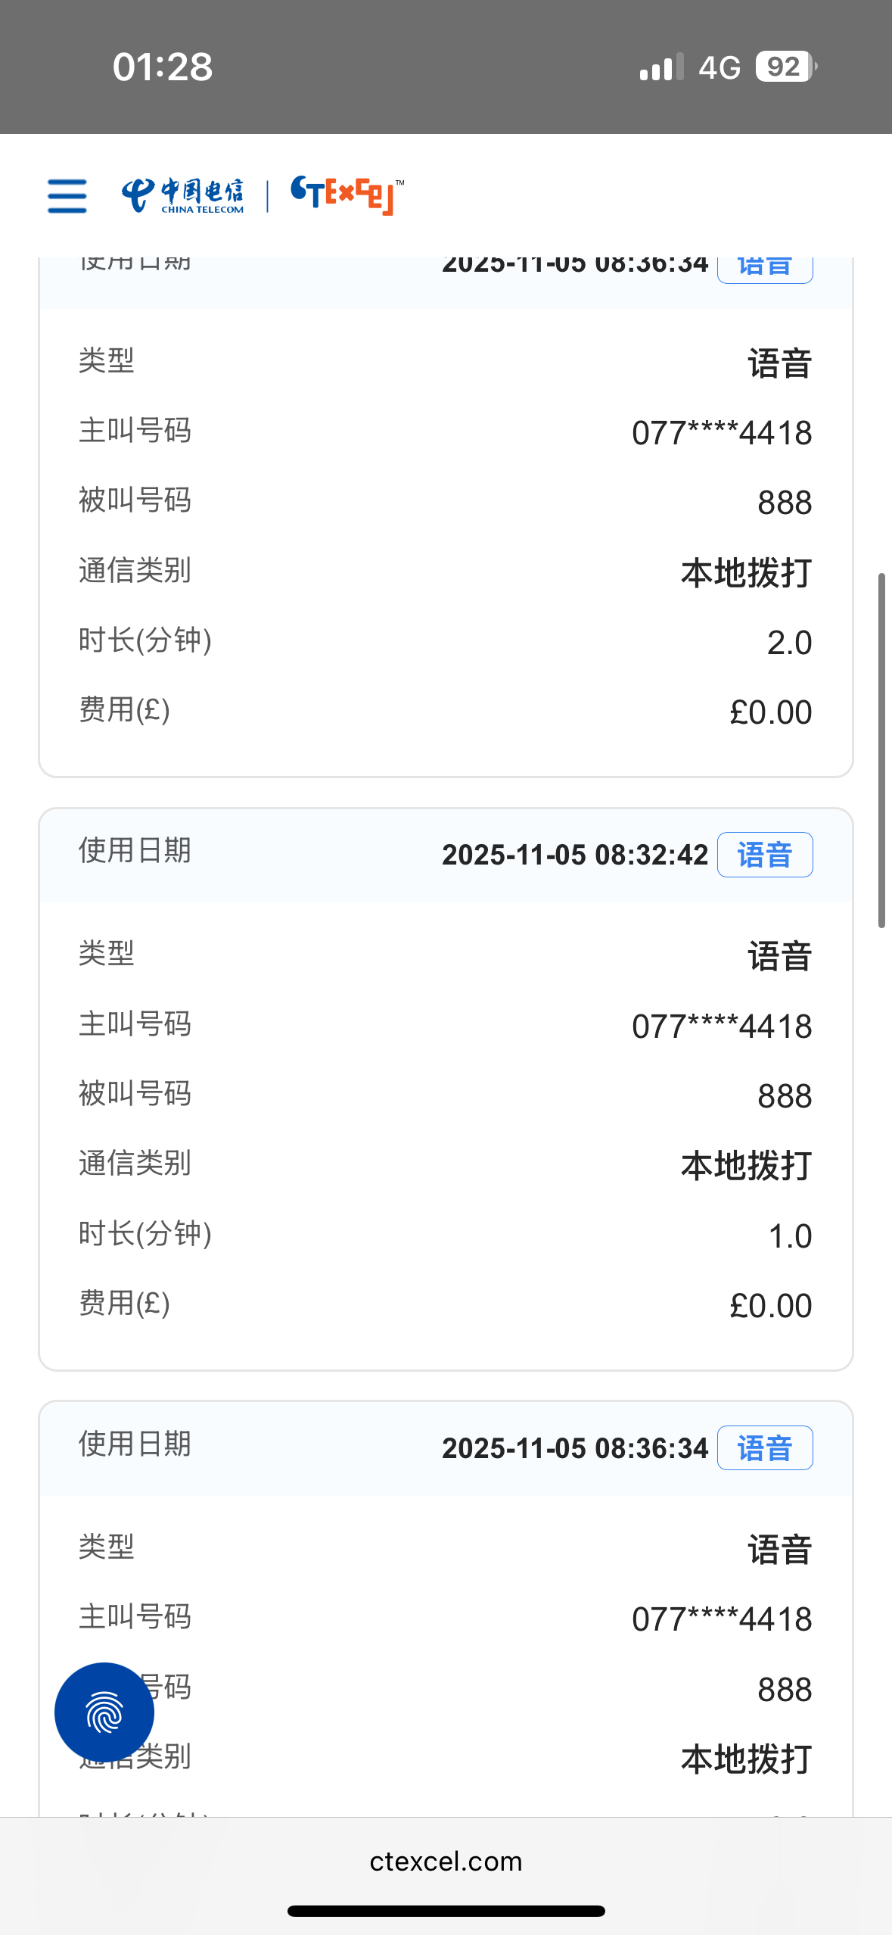
Task: Tap the home indicator bar
Action: (446, 1912)
